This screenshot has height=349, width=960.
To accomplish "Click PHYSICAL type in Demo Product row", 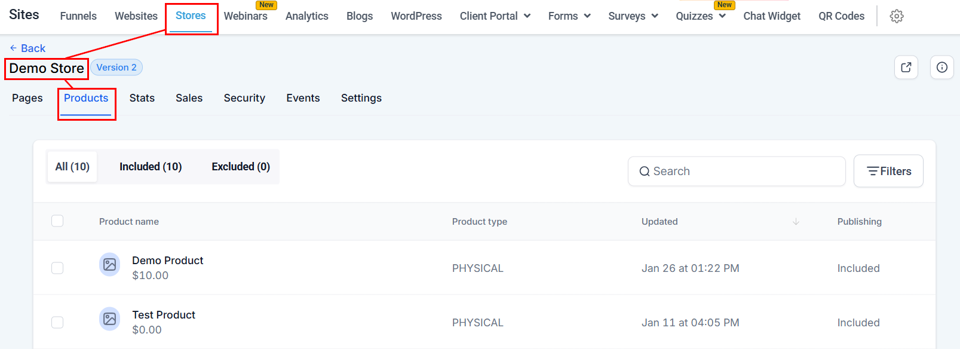I will (477, 268).
